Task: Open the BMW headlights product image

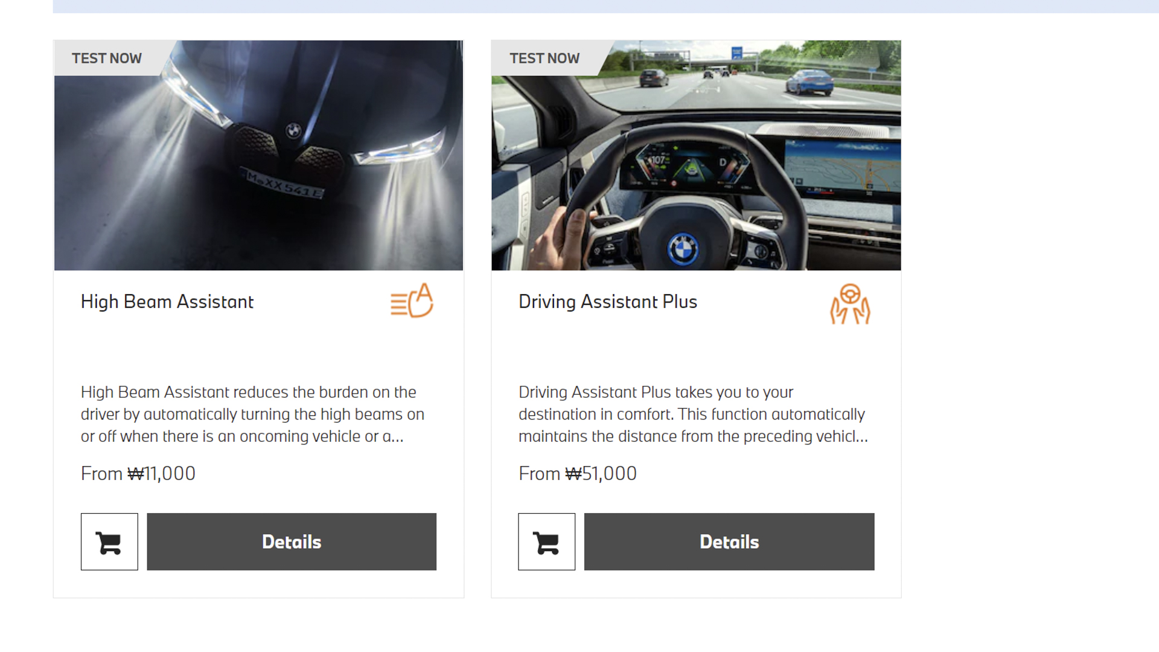Action: 258,156
